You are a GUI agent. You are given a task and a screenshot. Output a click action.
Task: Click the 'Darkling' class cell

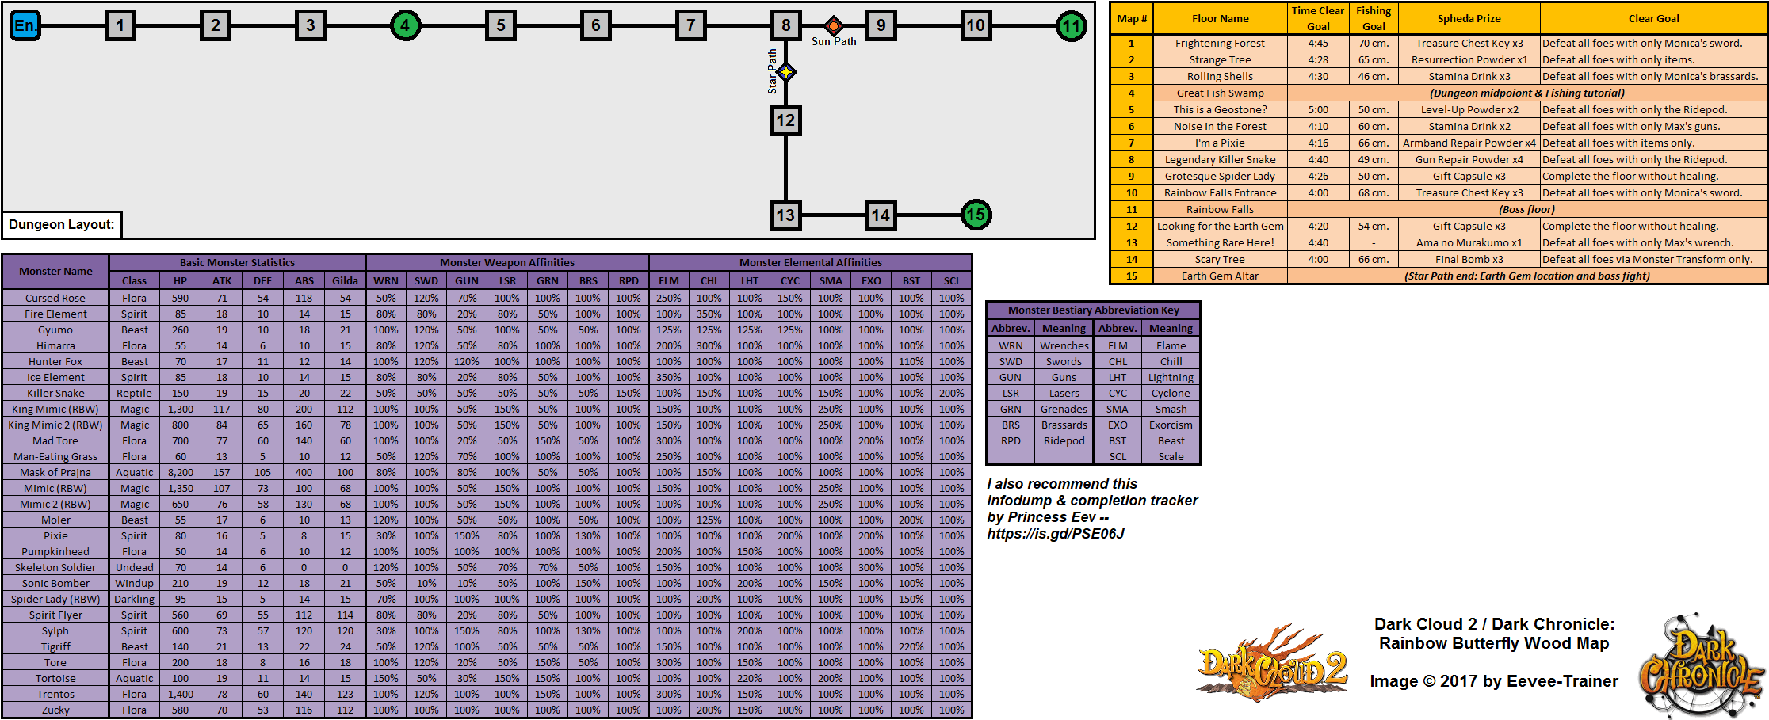pyautogui.click(x=135, y=600)
